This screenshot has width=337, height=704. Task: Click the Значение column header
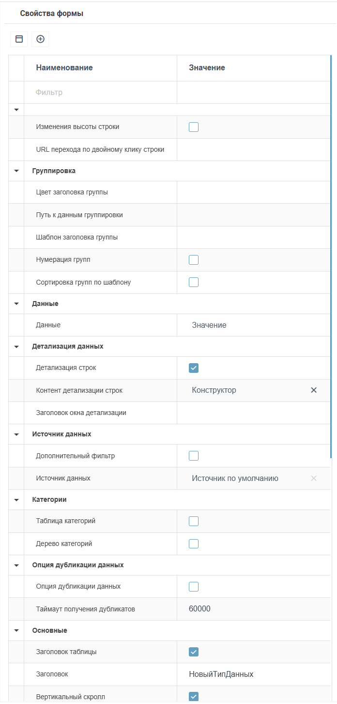coord(207,68)
